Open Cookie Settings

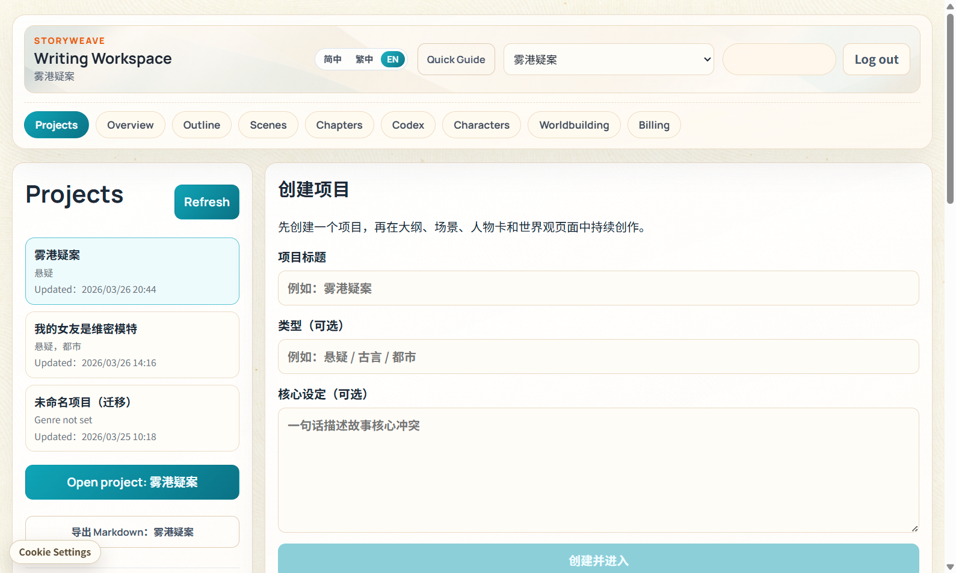55,552
